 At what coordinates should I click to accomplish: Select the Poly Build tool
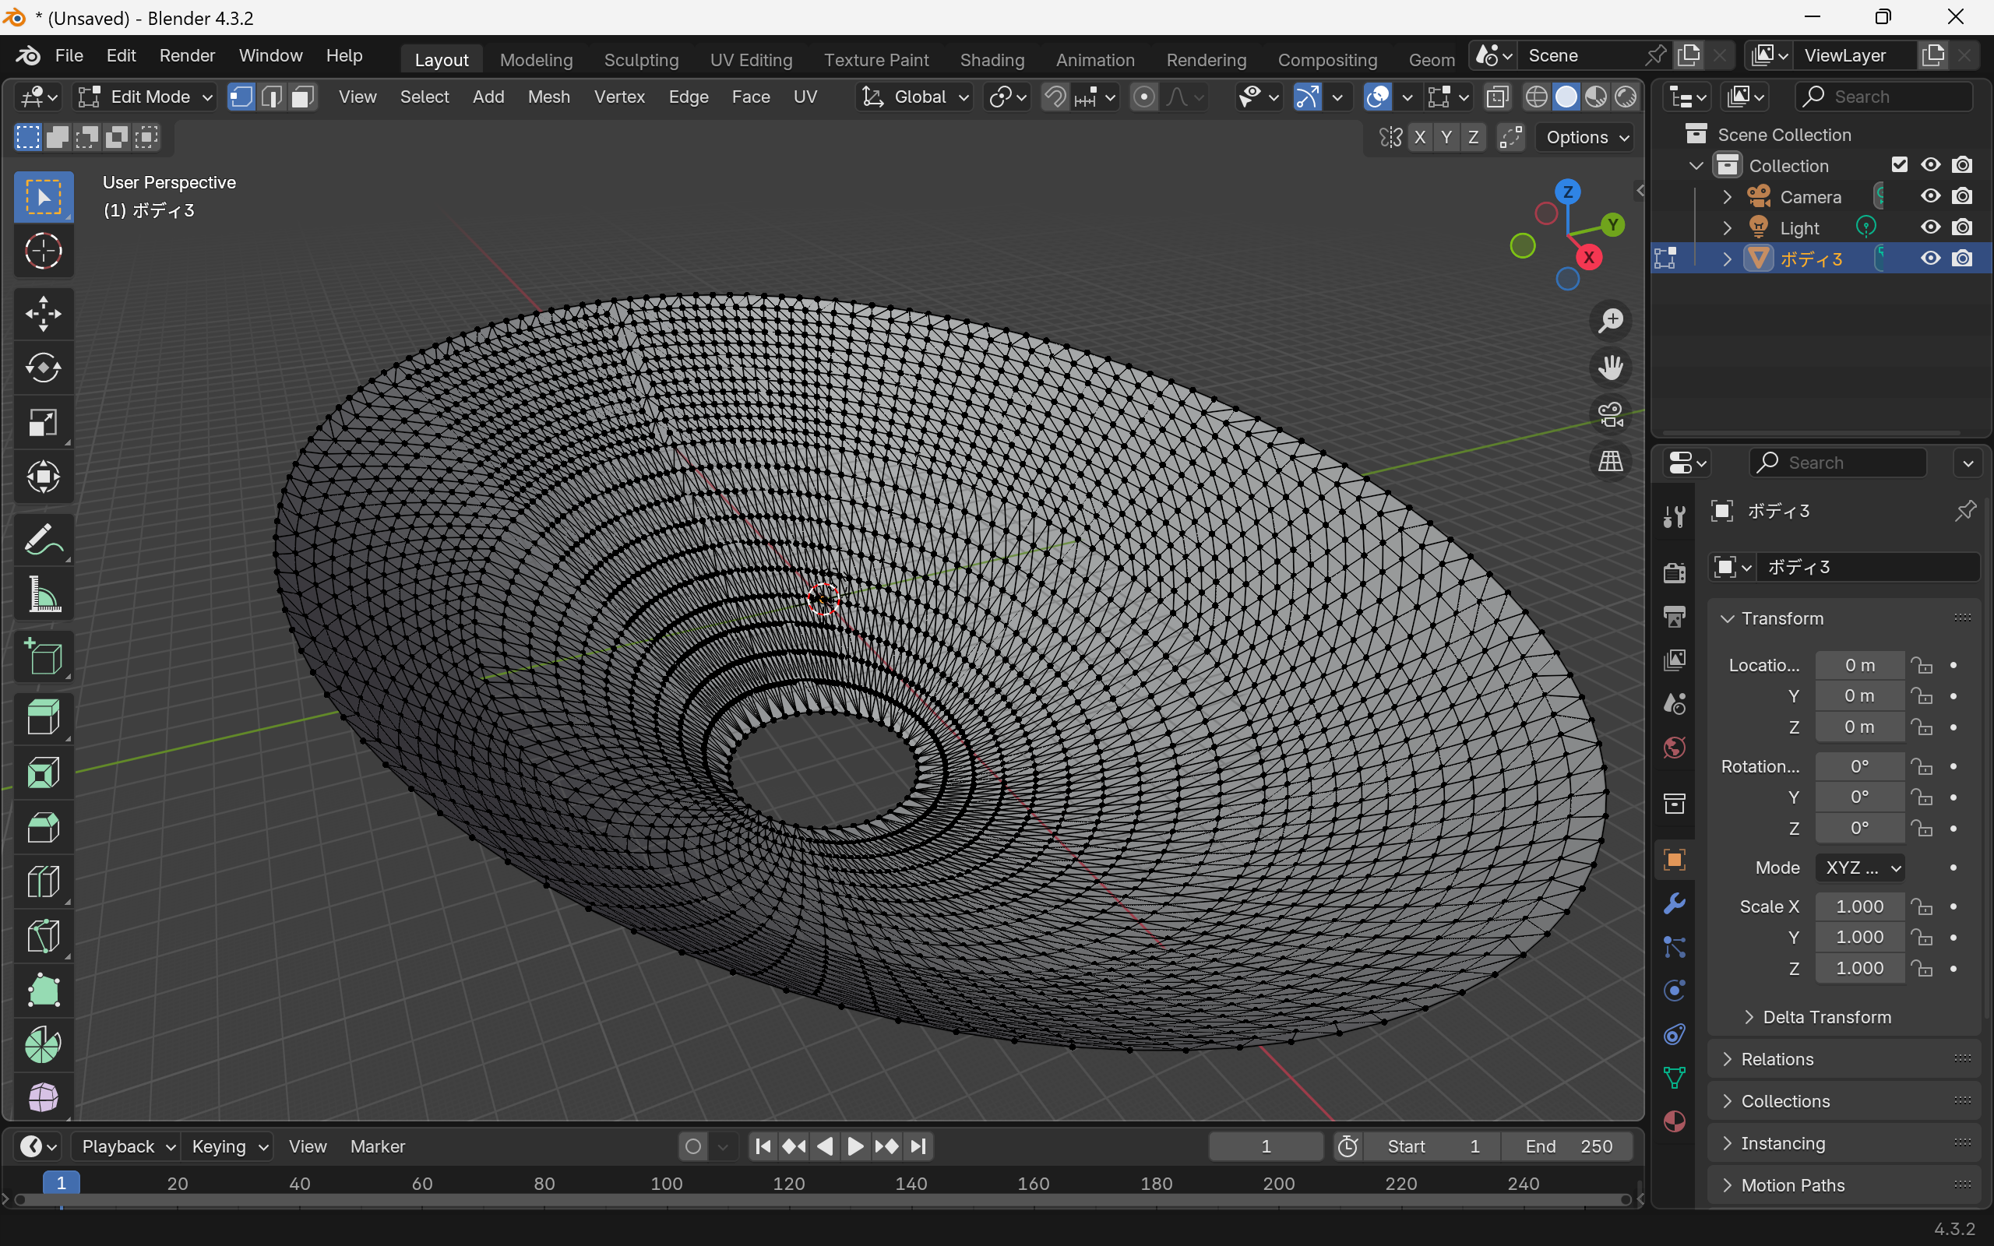(x=44, y=990)
